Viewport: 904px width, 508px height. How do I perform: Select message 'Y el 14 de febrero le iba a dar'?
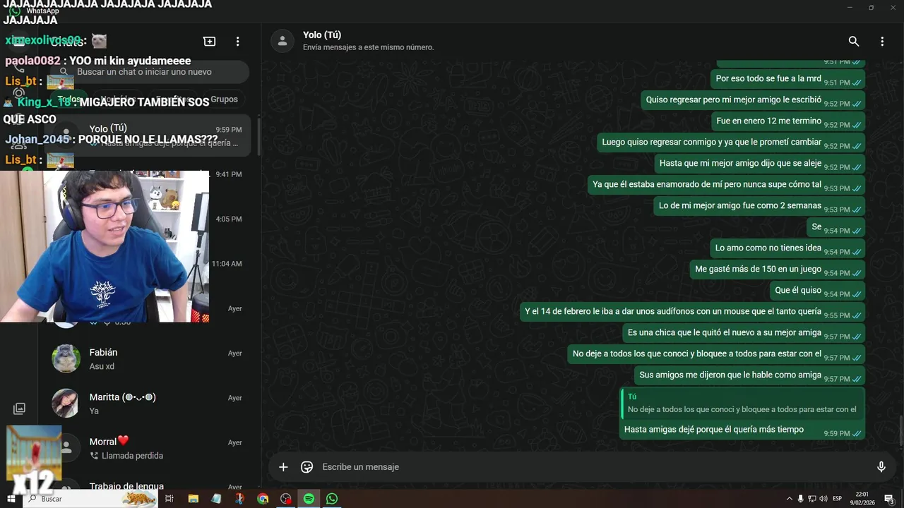(x=692, y=312)
